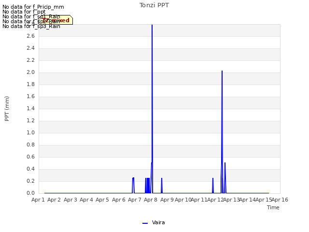This screenshot has height=232, width=309.
Task: Click the Apr 4 x-axis tick label
Action: [x=86, y=200]
